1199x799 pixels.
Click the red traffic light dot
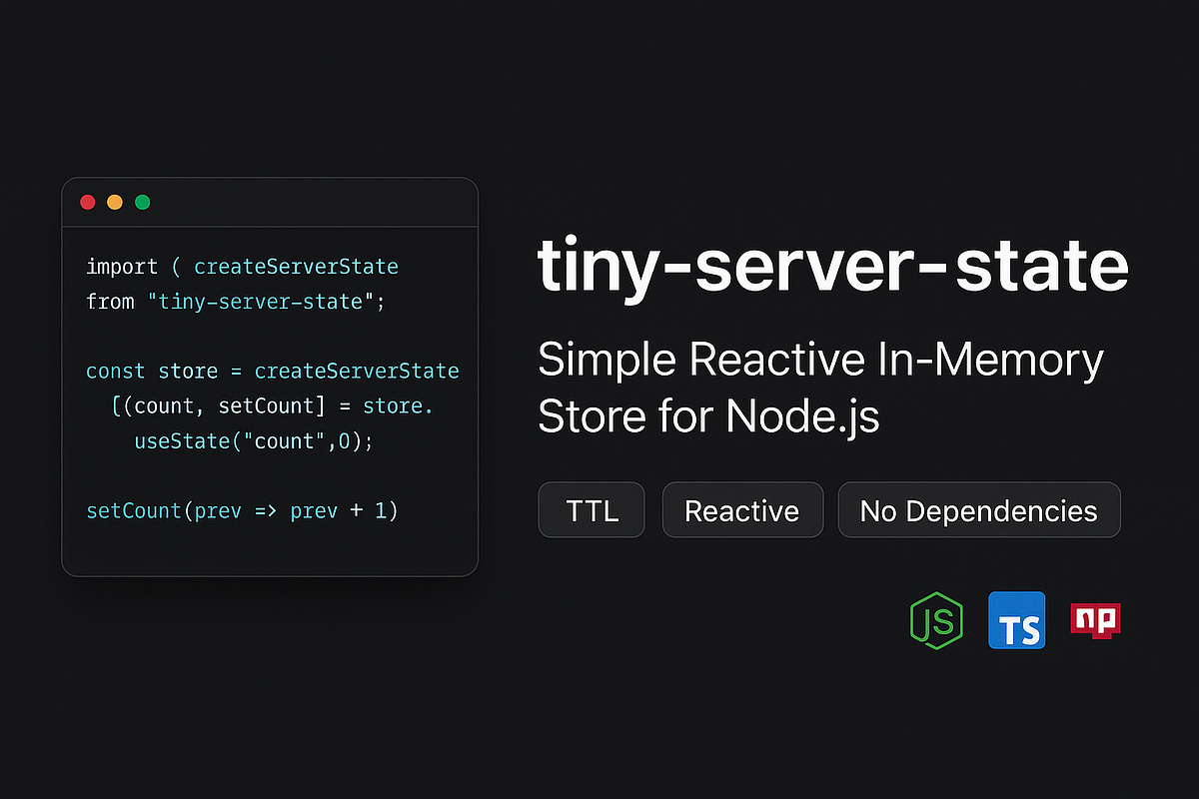pyautogui.click(x=88, y=201)
